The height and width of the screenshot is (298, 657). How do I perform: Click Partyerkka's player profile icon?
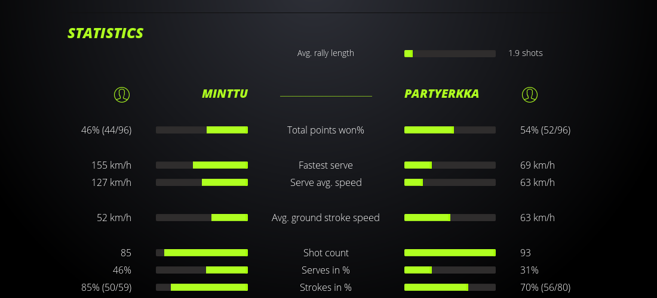[x=529, y=94]
